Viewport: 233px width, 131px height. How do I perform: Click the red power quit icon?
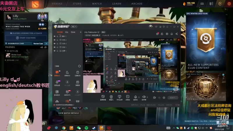pyautogui.click(x=229, y=4)
